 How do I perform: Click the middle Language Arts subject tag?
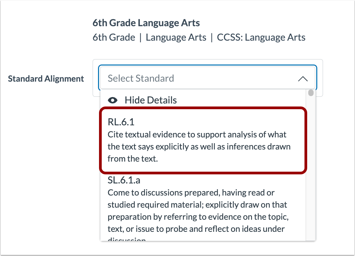176,37
